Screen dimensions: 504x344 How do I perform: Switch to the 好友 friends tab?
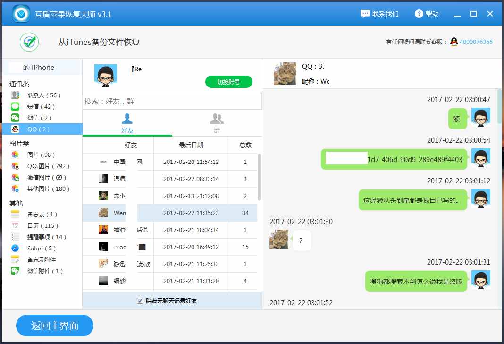tap(127, 122)
